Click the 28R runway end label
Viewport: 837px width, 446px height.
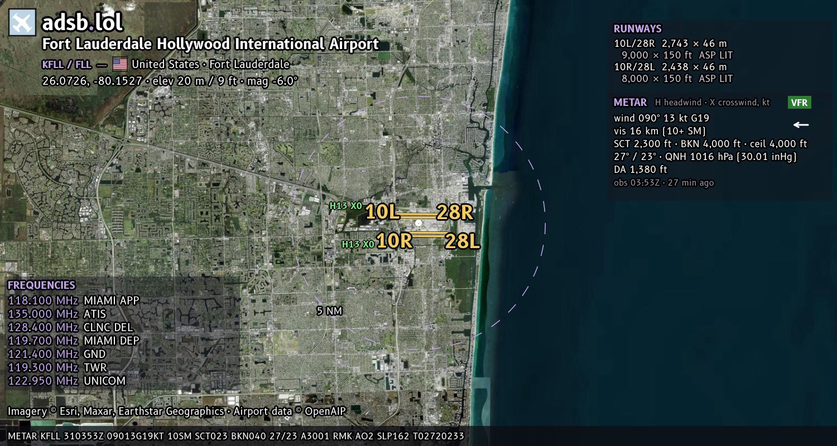[x=455, y=212]
